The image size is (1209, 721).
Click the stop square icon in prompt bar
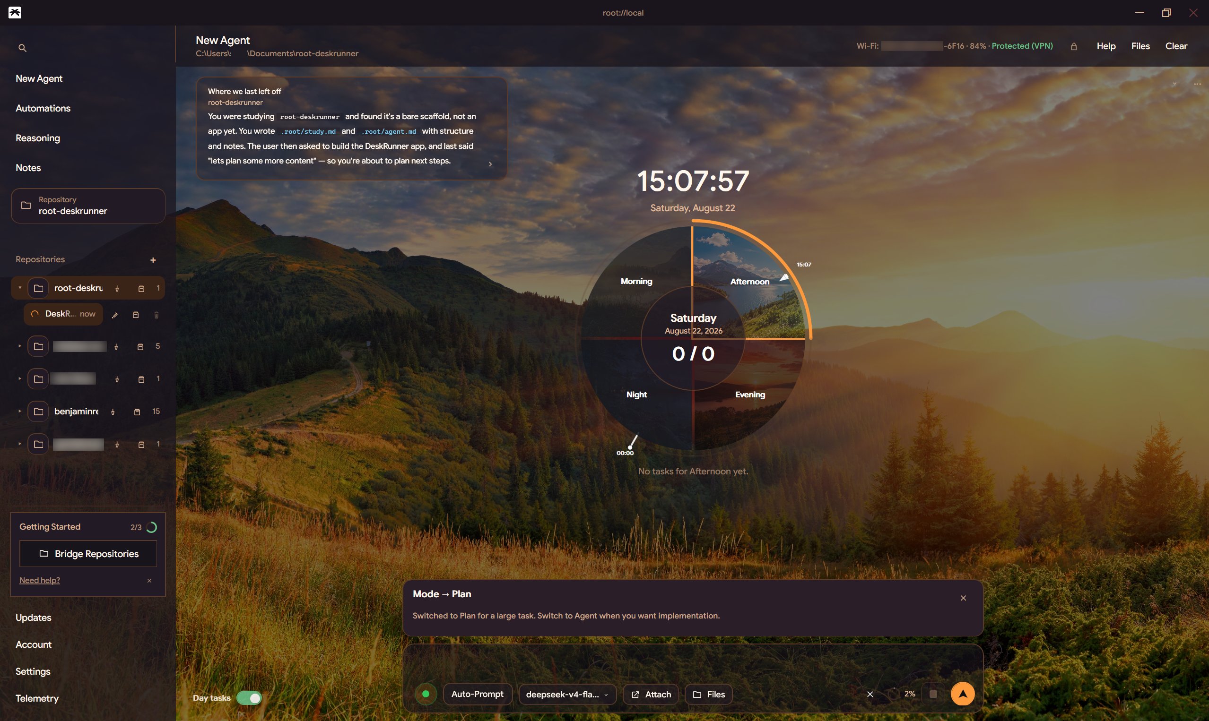pyautogui.click(x=933, y=694)
